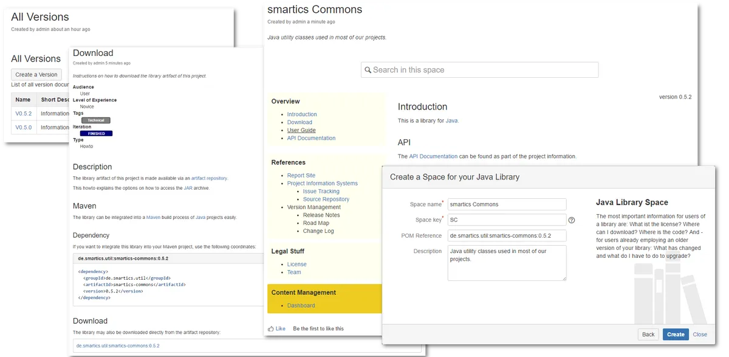Image resolution: width=729 pixels, height=357 pixels.
Task: Click the Change Log item
Action: coord(318,231)
